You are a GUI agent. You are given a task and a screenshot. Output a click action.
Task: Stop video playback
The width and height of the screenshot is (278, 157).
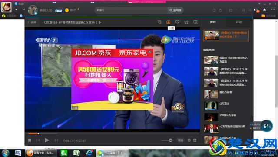(x=30, y=140)
